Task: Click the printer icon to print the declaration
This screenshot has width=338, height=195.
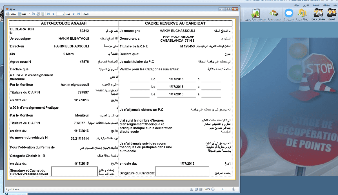Action: point(8,14)
